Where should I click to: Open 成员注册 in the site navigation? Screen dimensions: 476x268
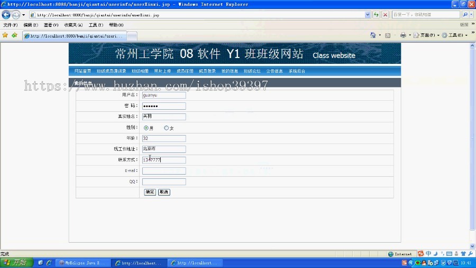coord(185,71)
